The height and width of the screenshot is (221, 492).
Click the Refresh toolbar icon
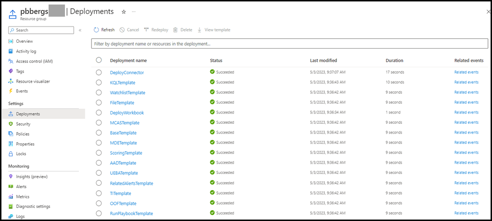point(97,30)
